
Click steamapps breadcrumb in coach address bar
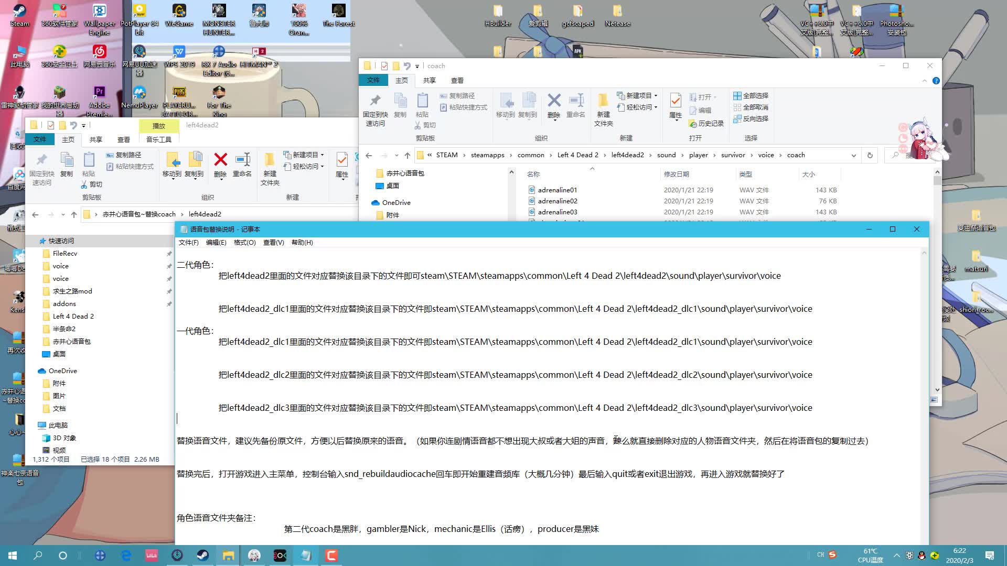(487, 155)
